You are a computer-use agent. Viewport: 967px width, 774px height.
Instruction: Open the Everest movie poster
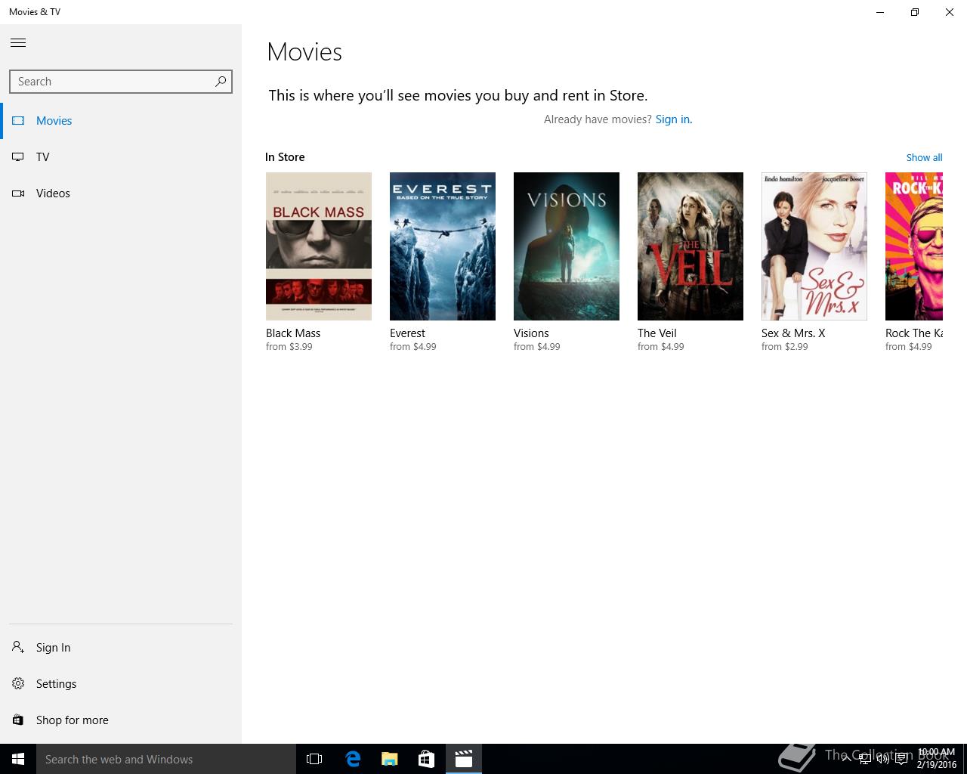coord(443,246)
